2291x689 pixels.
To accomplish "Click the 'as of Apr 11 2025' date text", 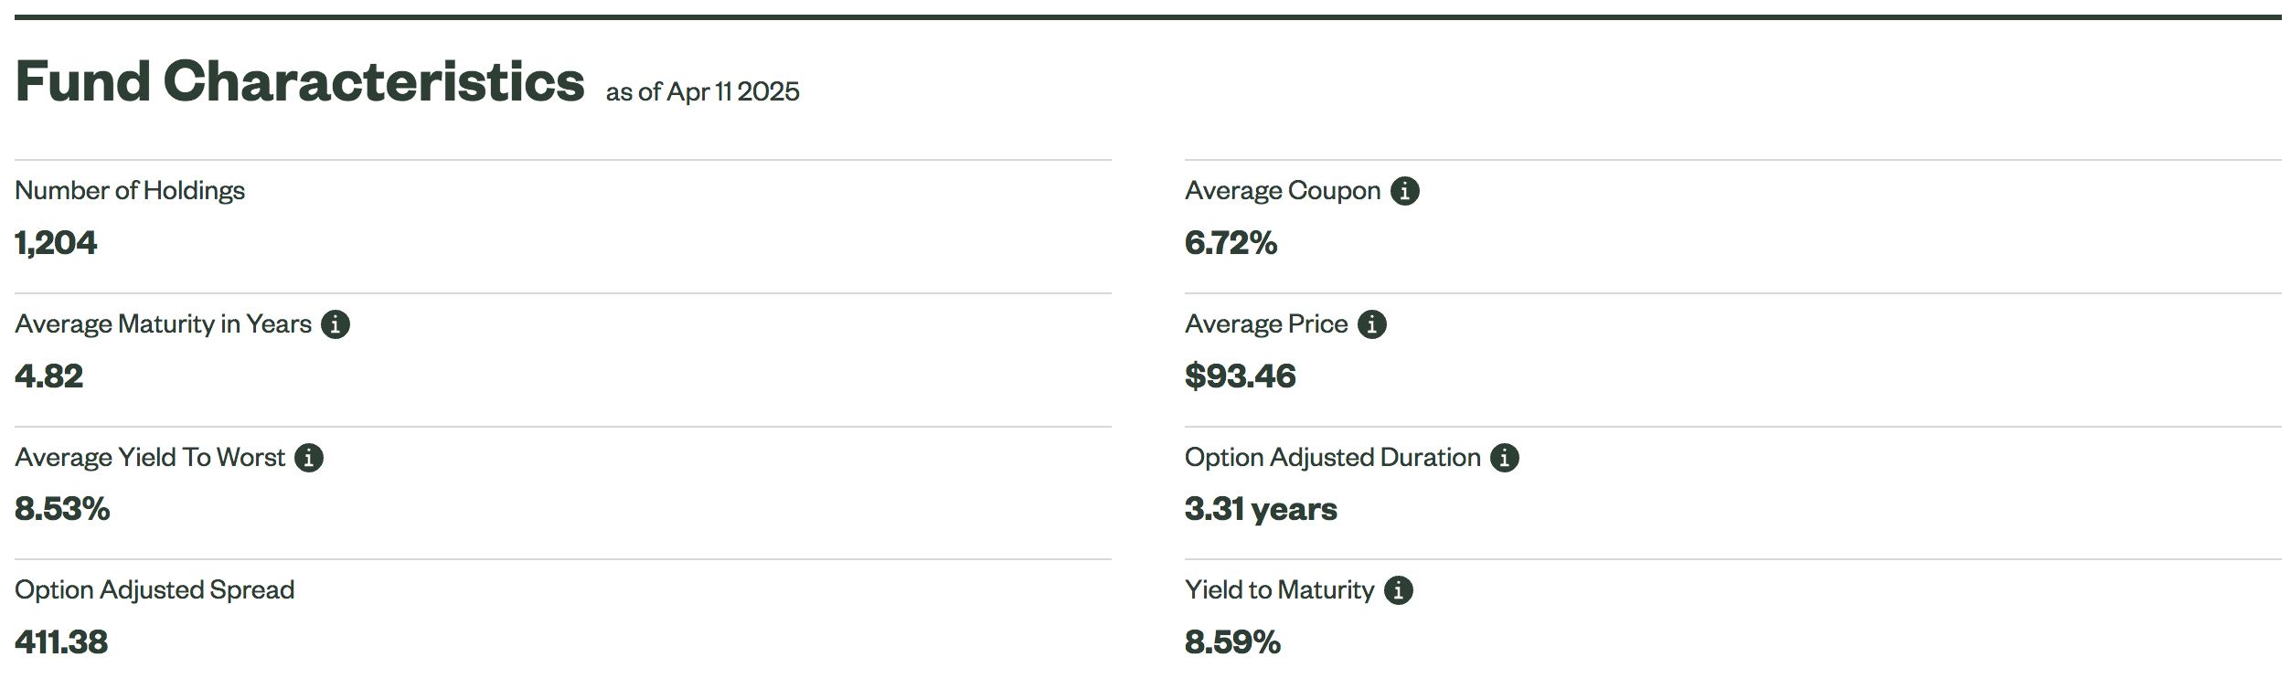I will pyautogui.click(x=702, y=91).
